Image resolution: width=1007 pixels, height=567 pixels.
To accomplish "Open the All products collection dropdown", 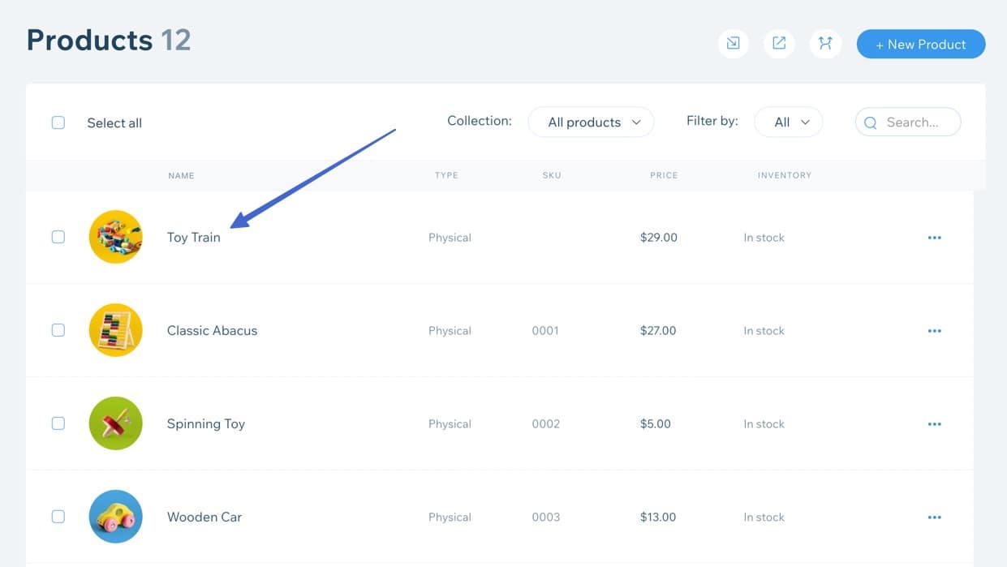I will (591, 122).
